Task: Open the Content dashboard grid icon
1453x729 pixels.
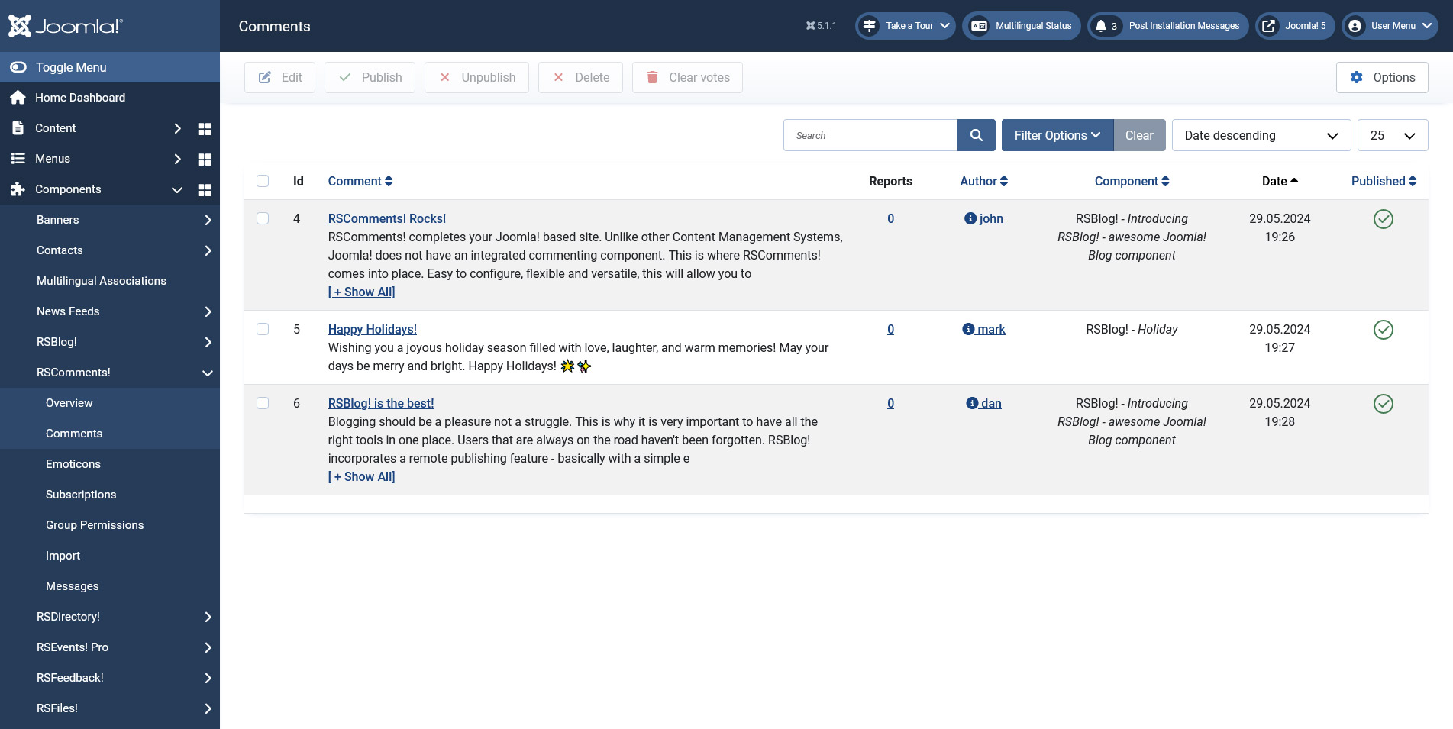Action: [205, 128]
